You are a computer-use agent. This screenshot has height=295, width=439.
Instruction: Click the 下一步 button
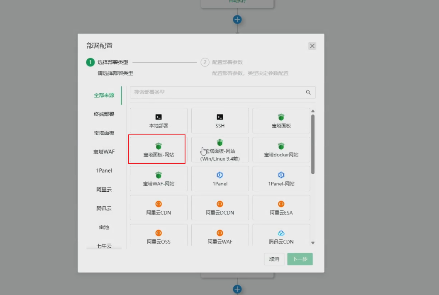300,258
